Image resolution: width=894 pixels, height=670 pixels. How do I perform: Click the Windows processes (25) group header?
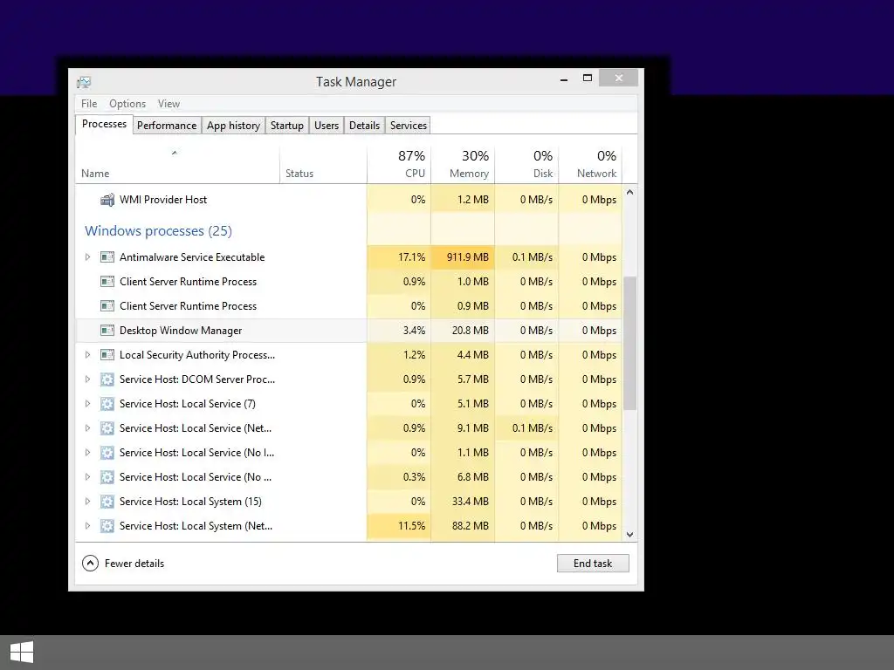pos(159,230)
